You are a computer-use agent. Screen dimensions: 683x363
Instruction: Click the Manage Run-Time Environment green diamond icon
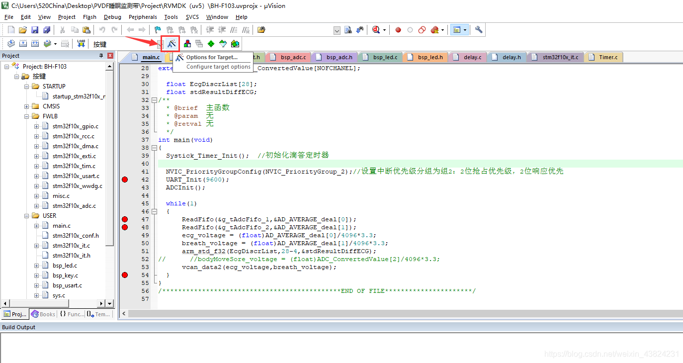211,44
